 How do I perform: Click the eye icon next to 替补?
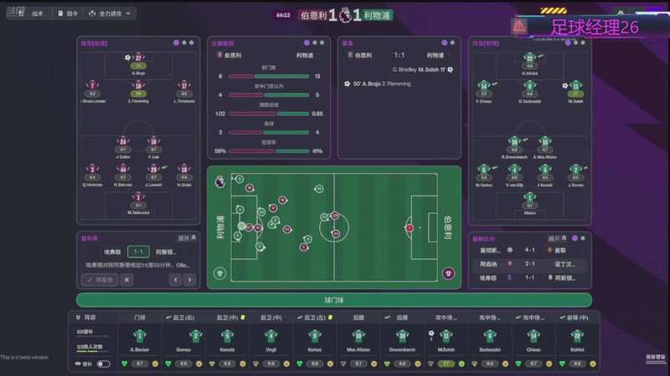point(78,364)
